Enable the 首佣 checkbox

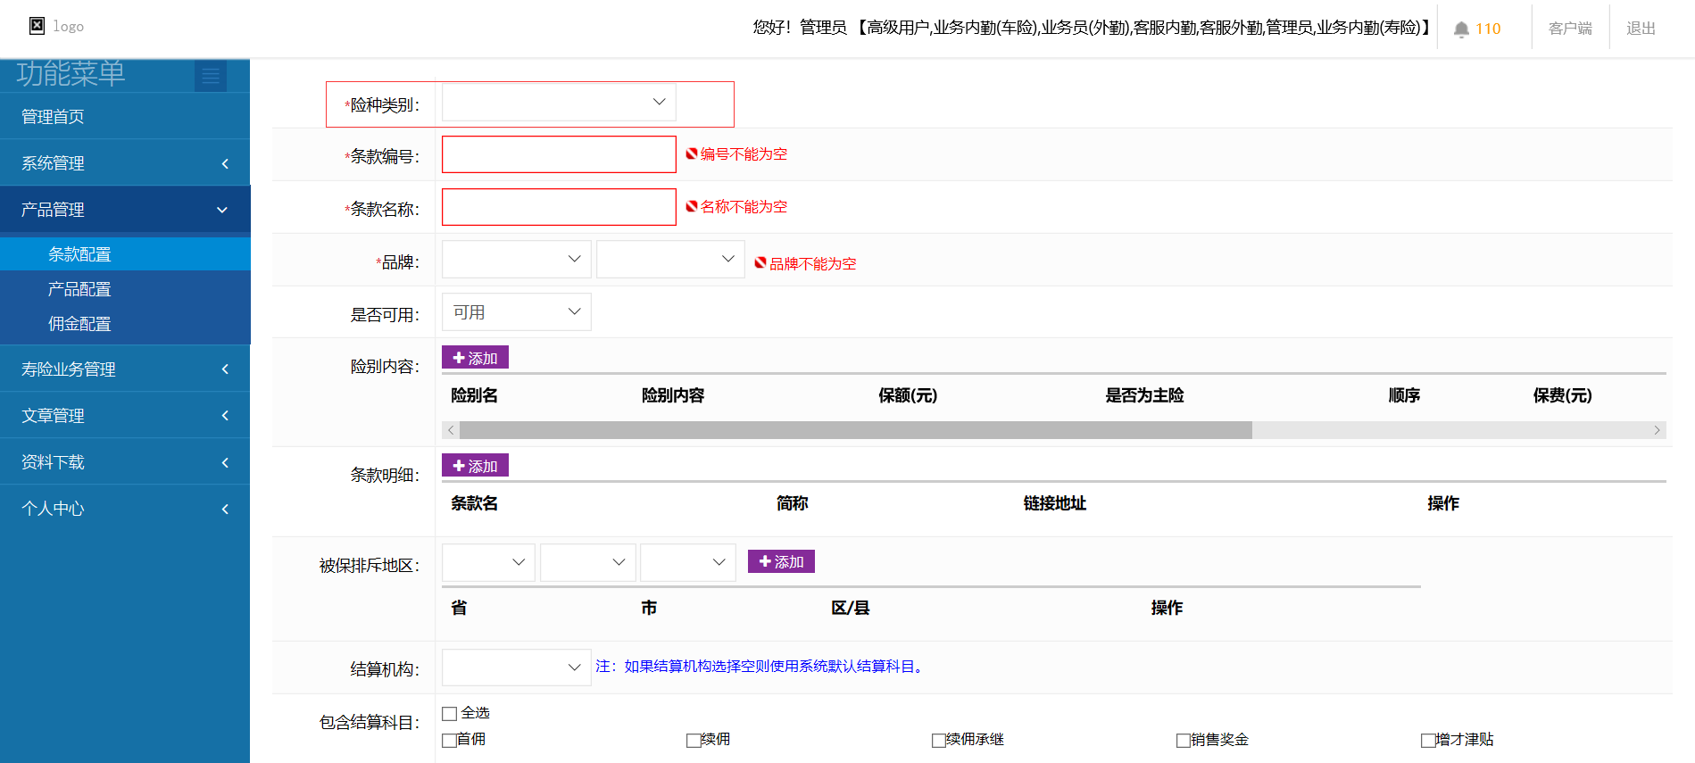click(x=450, y=741)
